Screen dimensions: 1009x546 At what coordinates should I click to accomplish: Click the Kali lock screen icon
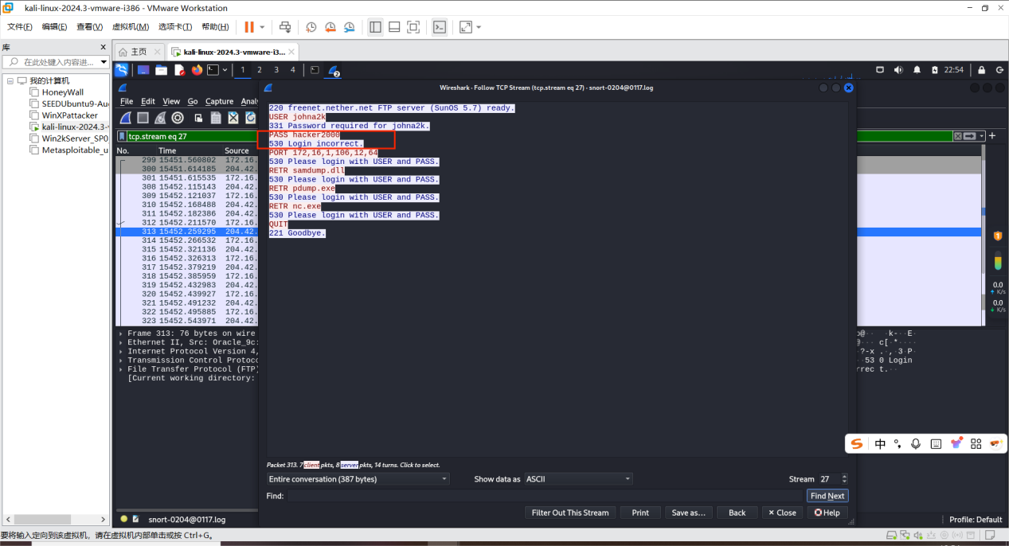pyautogui.click(x=981, y=70)
